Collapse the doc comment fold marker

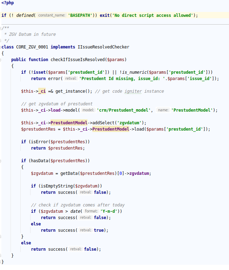pos(1,28)
